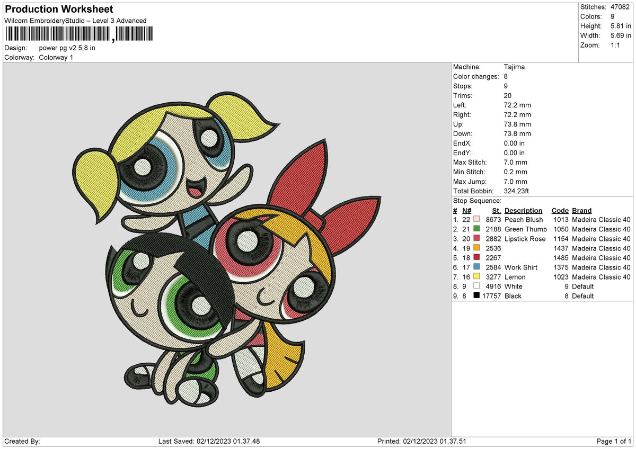This screenshot has width=636, height=449.
Task: Click the Wilcom EmbroideryStudio – Level 3 Advanced text
Action: click(x=75, y=21)
